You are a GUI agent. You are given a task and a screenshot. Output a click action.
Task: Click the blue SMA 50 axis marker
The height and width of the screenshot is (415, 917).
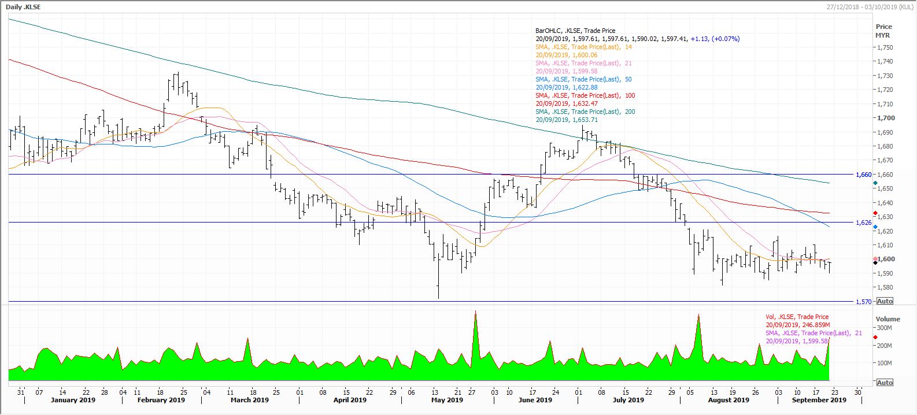pyautogui.click(x=875, y=227)
